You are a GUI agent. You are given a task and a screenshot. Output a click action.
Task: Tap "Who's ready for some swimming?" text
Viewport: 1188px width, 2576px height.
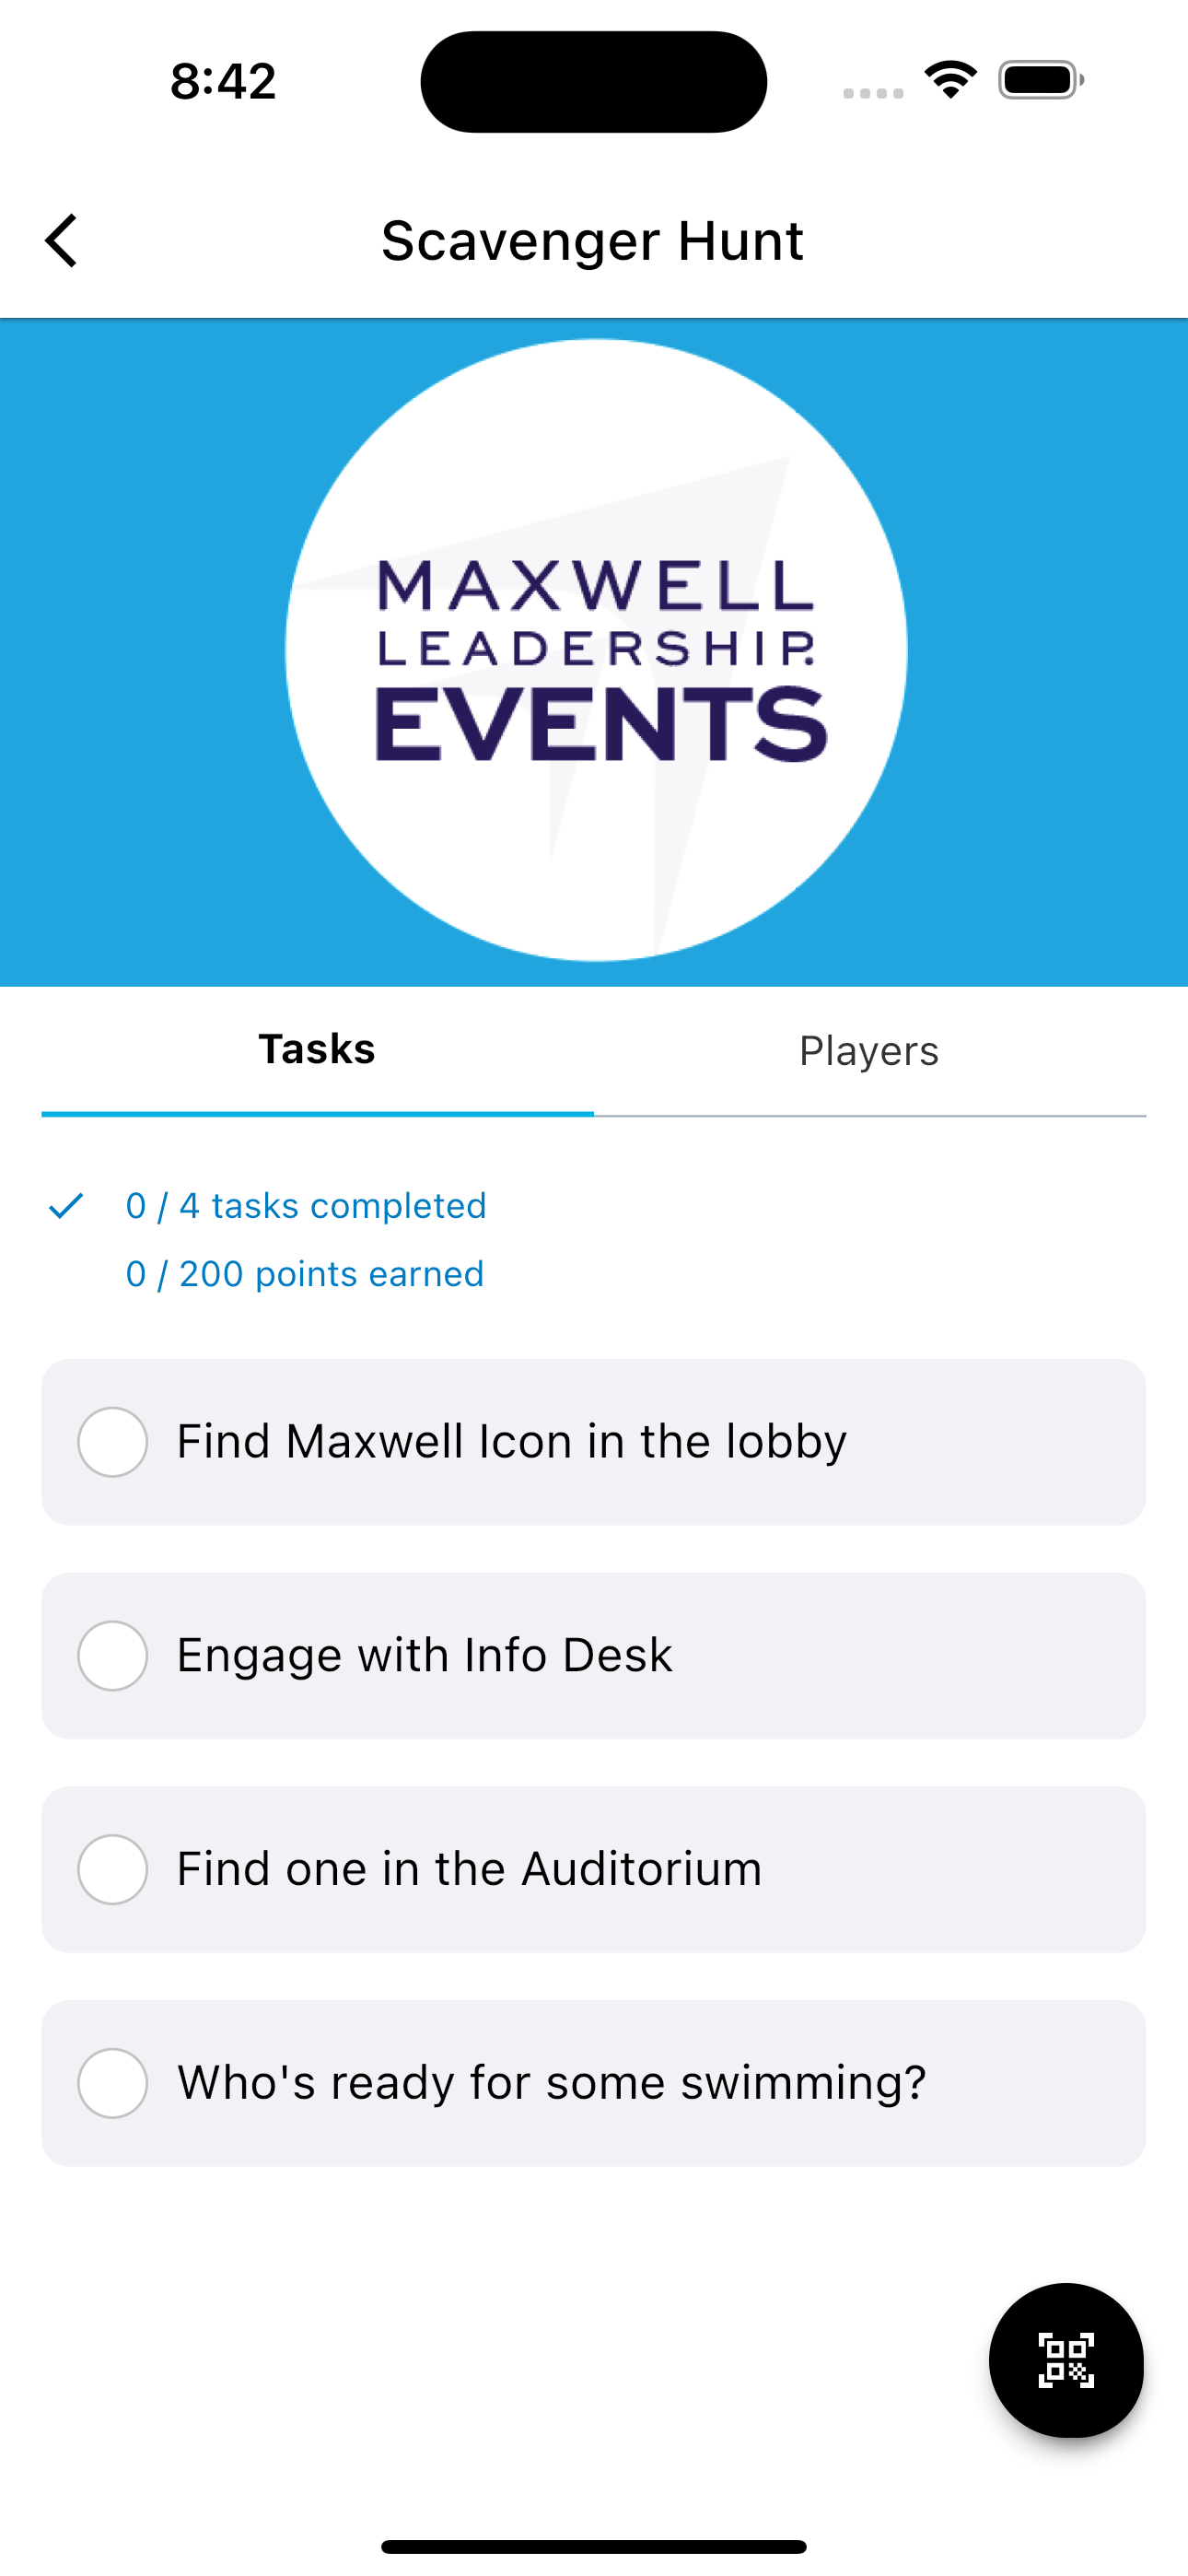click(552, 2083)
